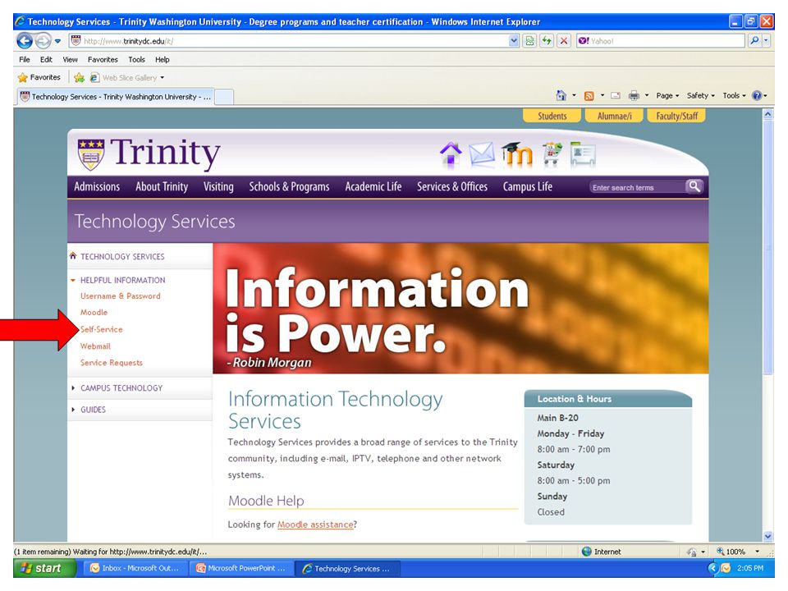
Task: Click the Students yellow tab
Action: click(552, 116)
